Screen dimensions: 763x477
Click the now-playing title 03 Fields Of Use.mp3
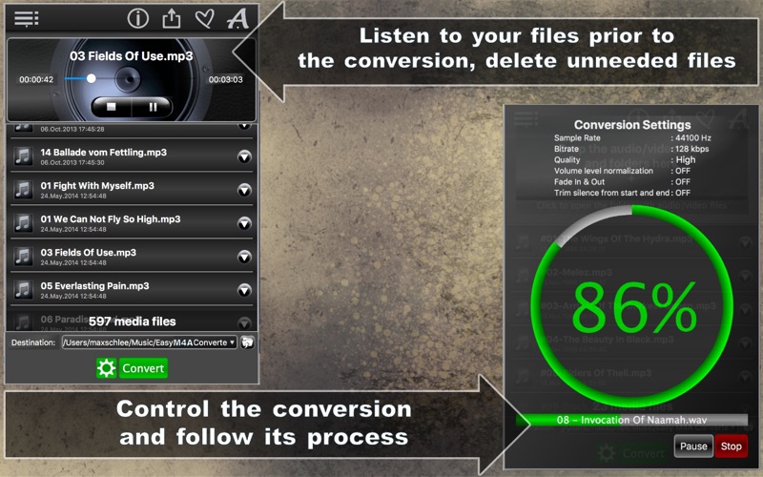[x=131, y=56]
